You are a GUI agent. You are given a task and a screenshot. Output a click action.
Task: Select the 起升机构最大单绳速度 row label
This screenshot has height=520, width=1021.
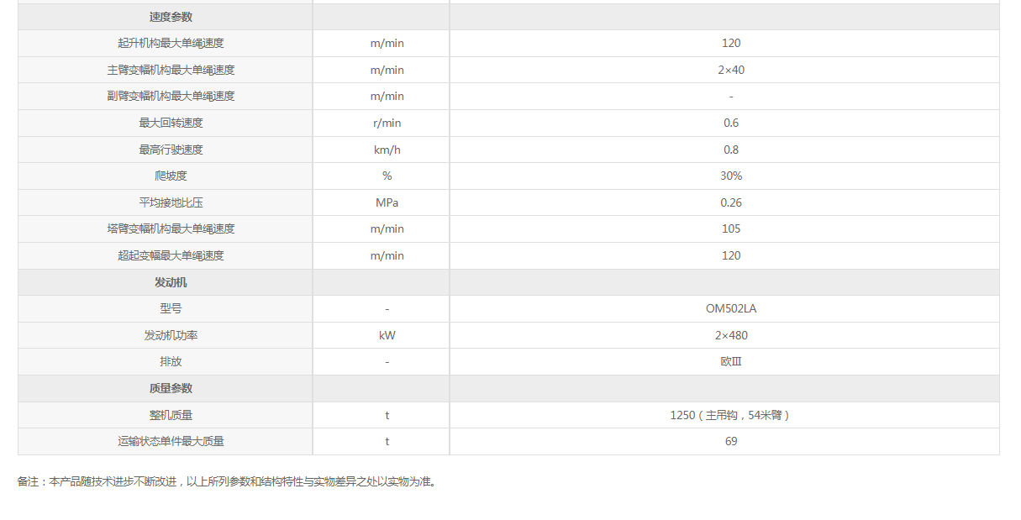point(171,43)
